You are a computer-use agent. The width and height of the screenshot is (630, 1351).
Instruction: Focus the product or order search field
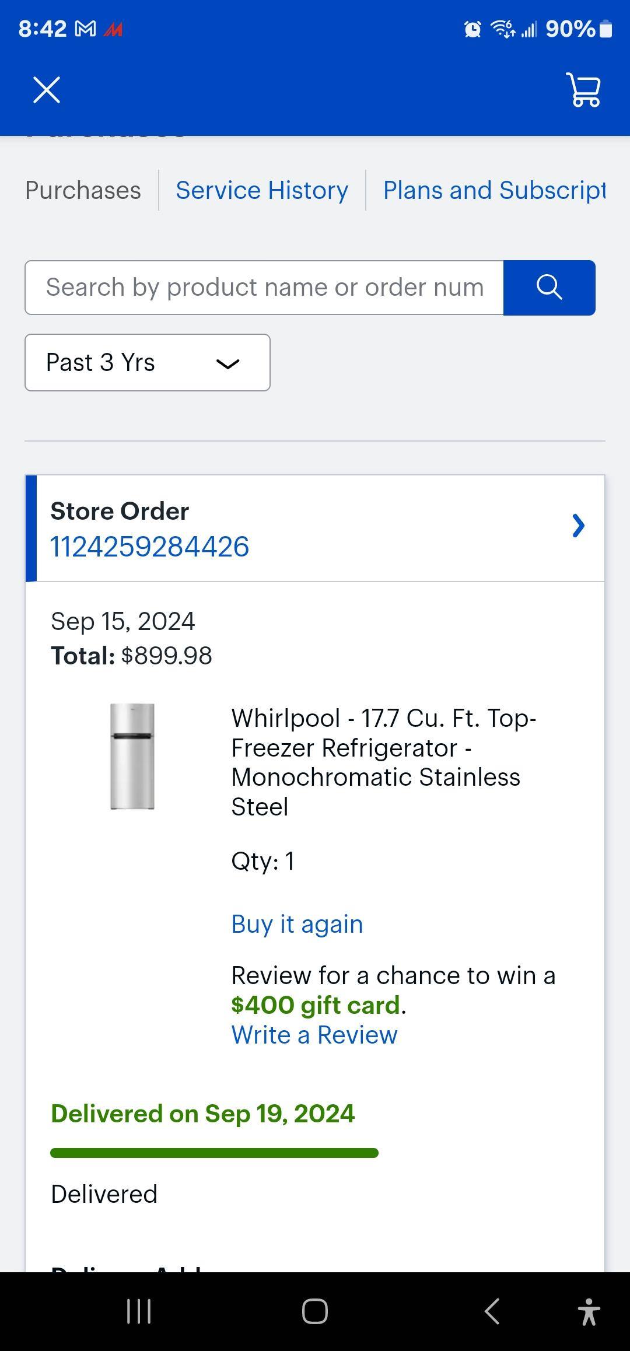[264, 288]
